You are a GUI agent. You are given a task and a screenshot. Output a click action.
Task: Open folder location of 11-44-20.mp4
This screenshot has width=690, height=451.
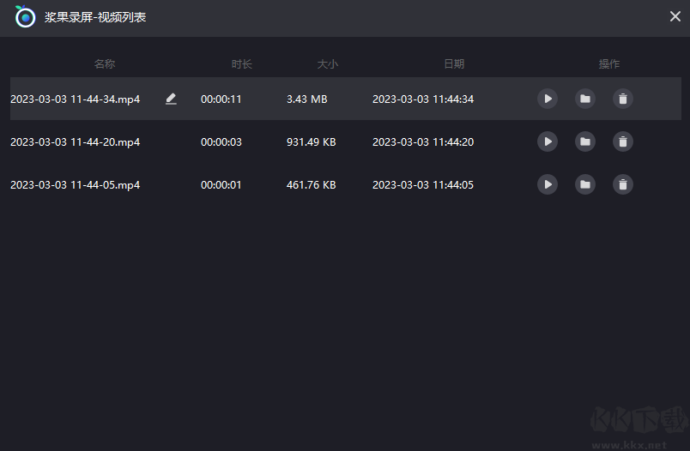pos(585,141)
